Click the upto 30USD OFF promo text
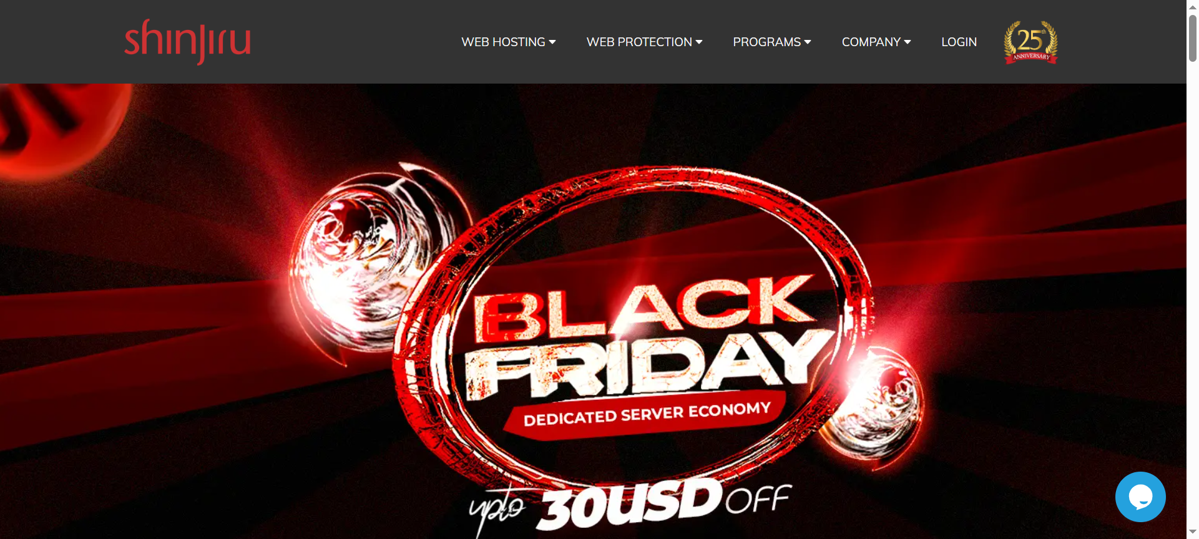1199x539 pixels. click(630, 505)
